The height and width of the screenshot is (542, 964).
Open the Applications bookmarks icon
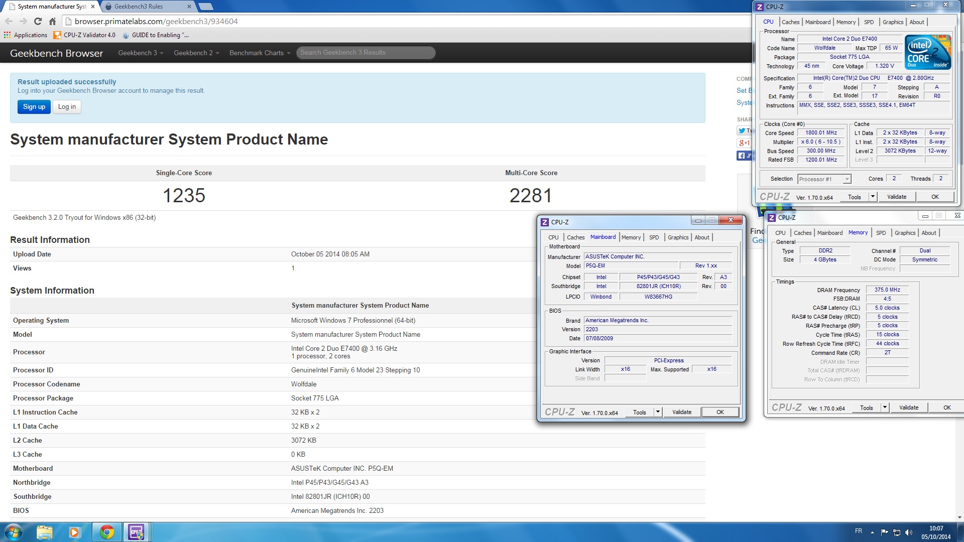click(x=7, y=35)
